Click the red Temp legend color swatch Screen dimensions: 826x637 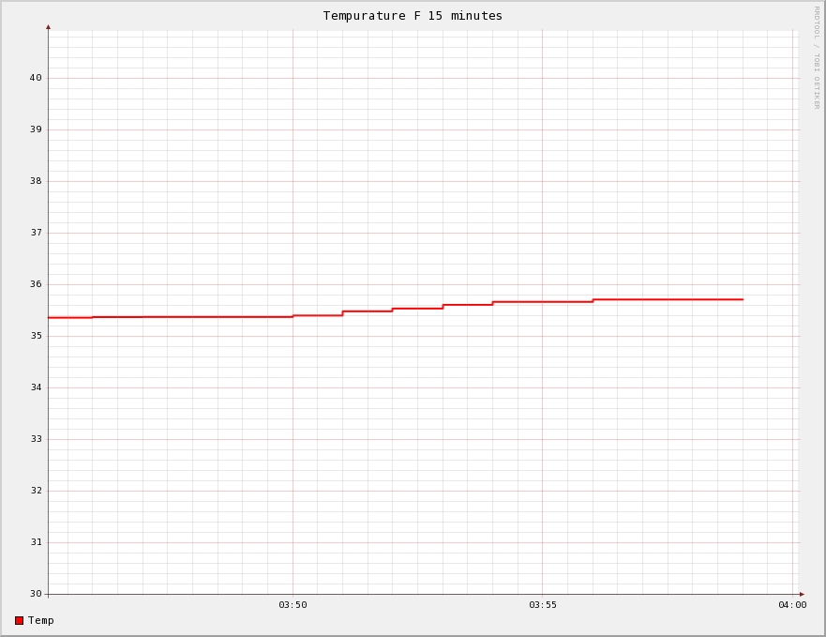point(19,620)
